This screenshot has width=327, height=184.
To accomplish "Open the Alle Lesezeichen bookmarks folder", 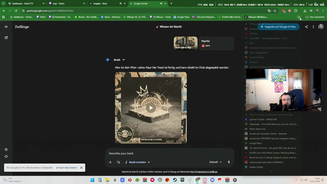I will pos(315,17).
